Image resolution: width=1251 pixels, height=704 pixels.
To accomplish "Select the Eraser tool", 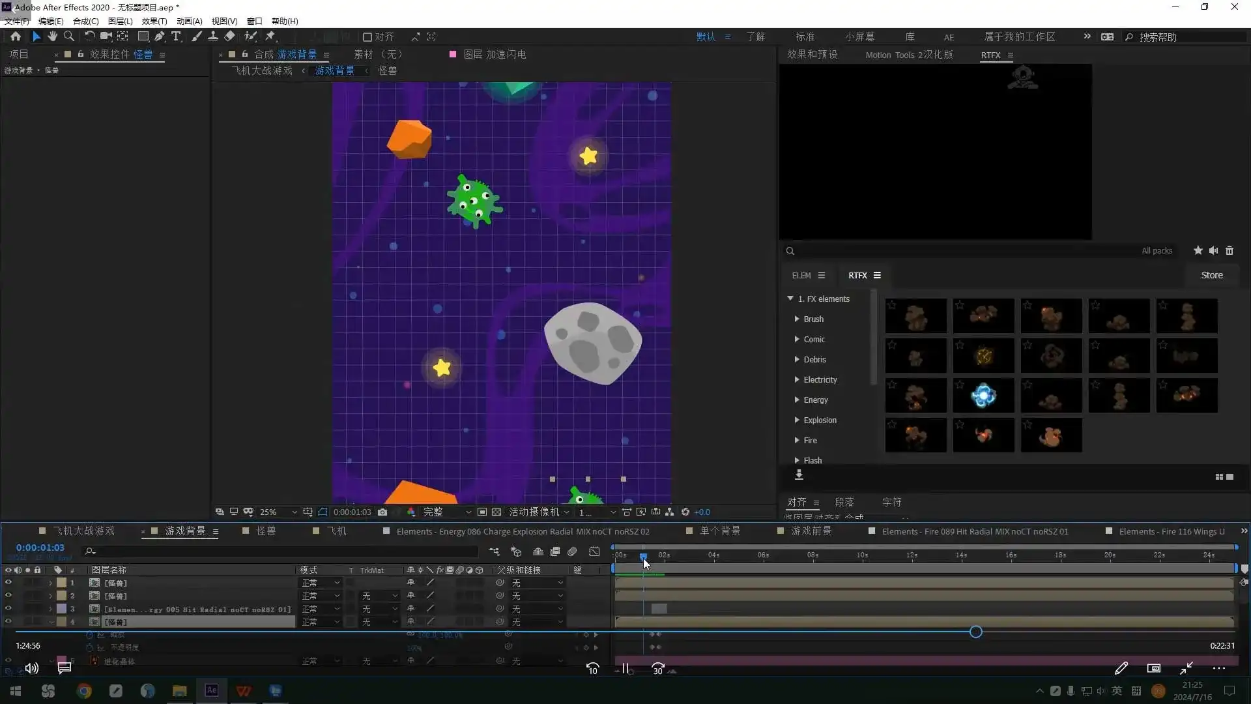I will coord(230,37).
